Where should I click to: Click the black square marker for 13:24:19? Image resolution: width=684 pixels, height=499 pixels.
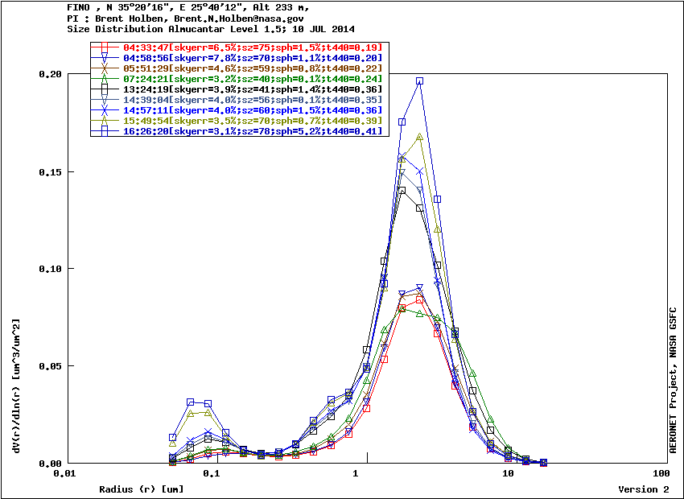[104, 89]
